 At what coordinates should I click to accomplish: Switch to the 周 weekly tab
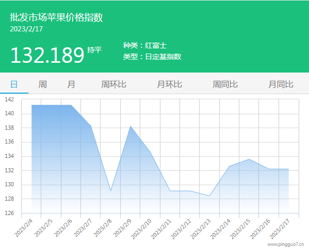point(43,84)
